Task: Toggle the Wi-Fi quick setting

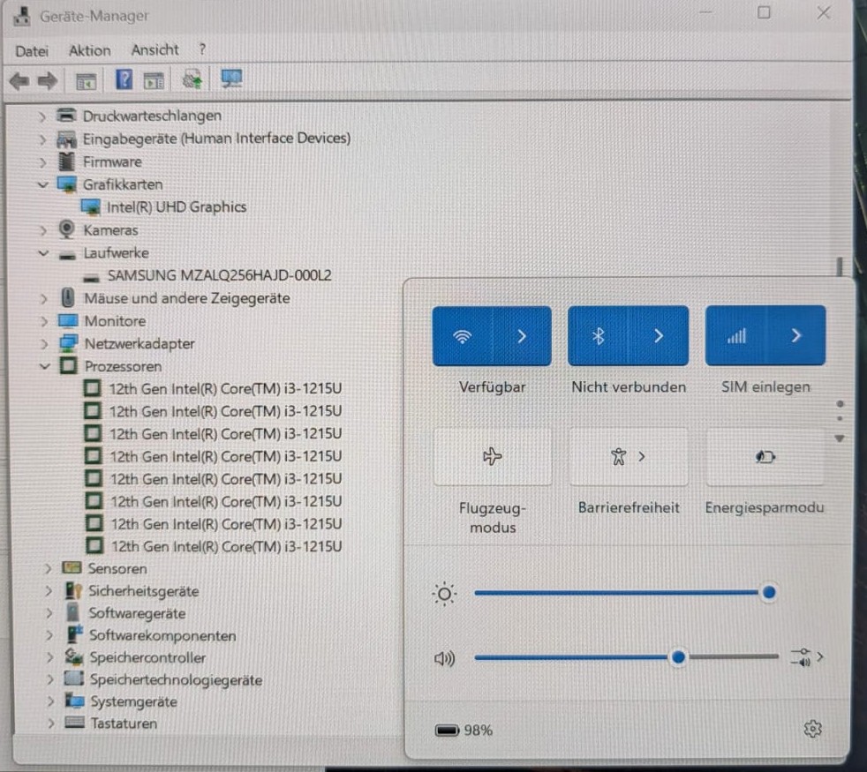Action: (462, 336)
